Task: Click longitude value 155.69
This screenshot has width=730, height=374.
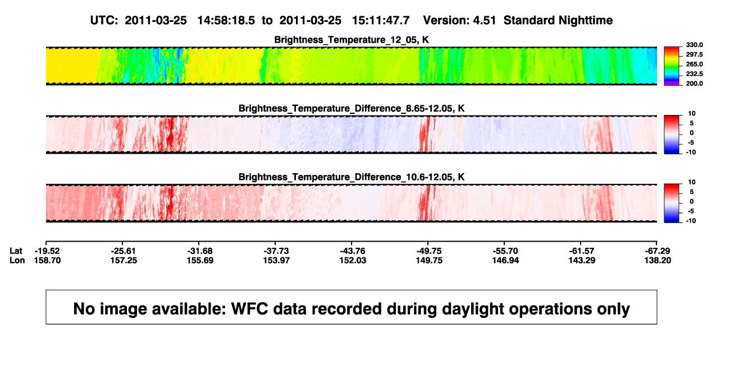Action: [199, 260]
